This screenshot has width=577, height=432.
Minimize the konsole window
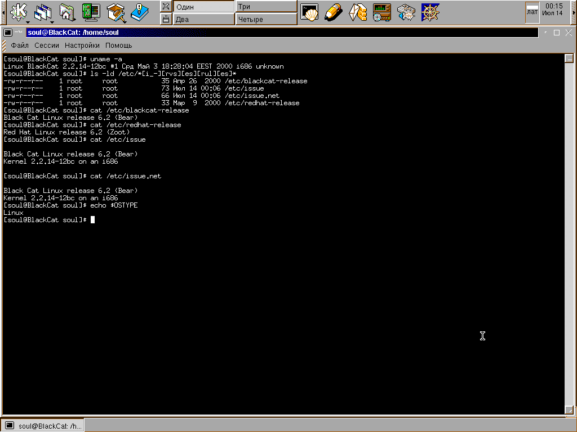click(x=545, y=32)
